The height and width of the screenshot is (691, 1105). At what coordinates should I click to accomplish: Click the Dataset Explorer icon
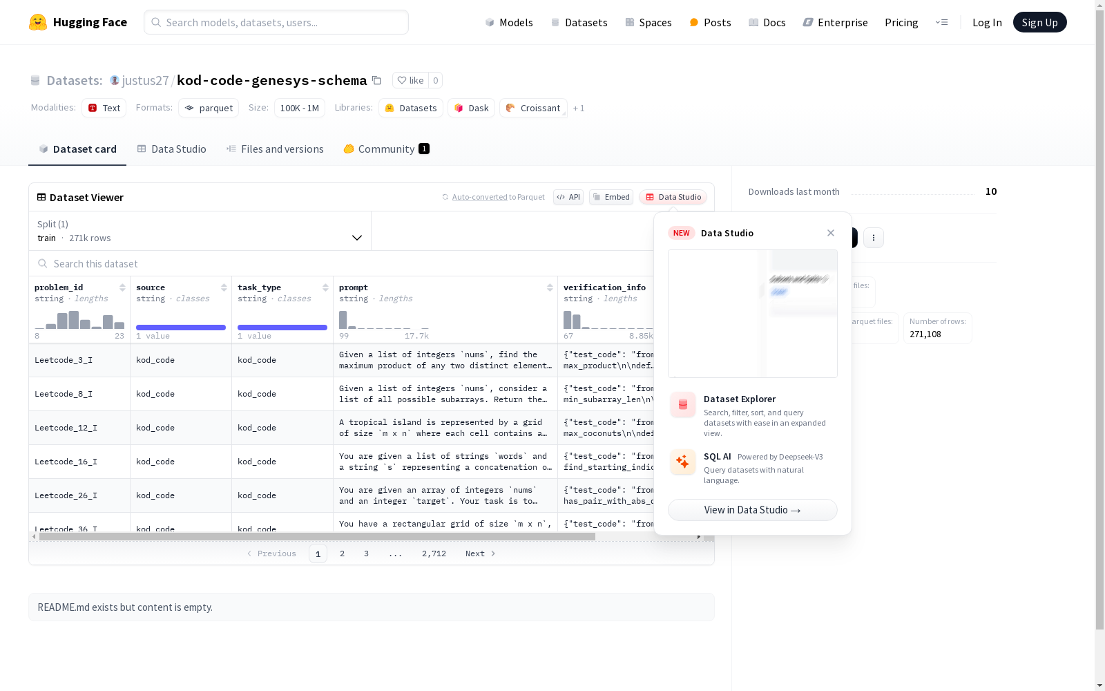(x=683, y=405)
